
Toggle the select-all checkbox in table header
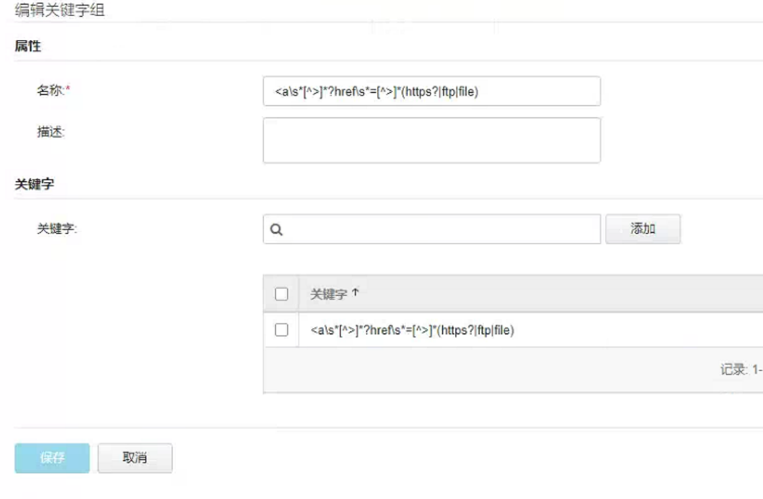[x=281, y=294]
